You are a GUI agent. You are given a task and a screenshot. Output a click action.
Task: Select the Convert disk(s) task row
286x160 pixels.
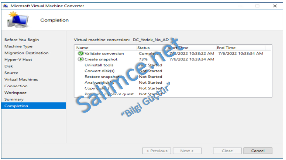(x=100, y=71)
